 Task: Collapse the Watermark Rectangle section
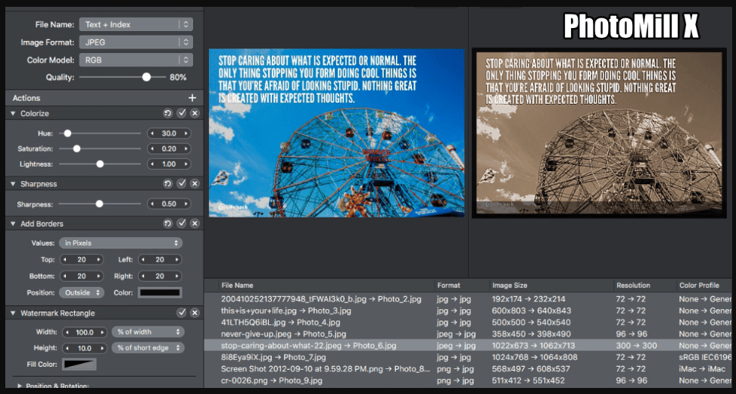point(13,313)
